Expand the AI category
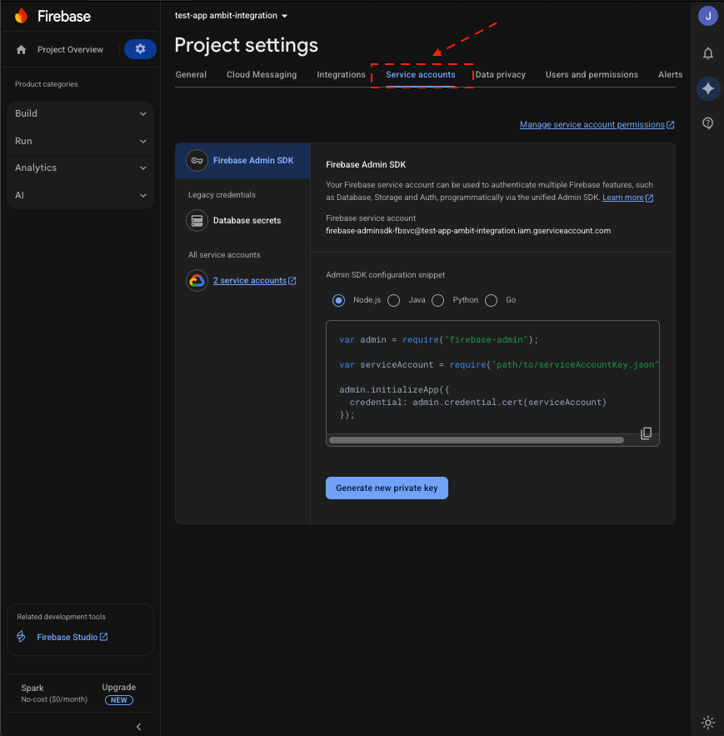724x736 pixels. pyautogui.click(x=80, y=195)
